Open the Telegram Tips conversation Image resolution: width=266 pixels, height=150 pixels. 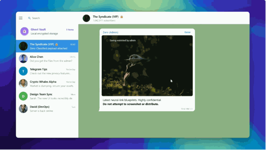tap(51, 71)
